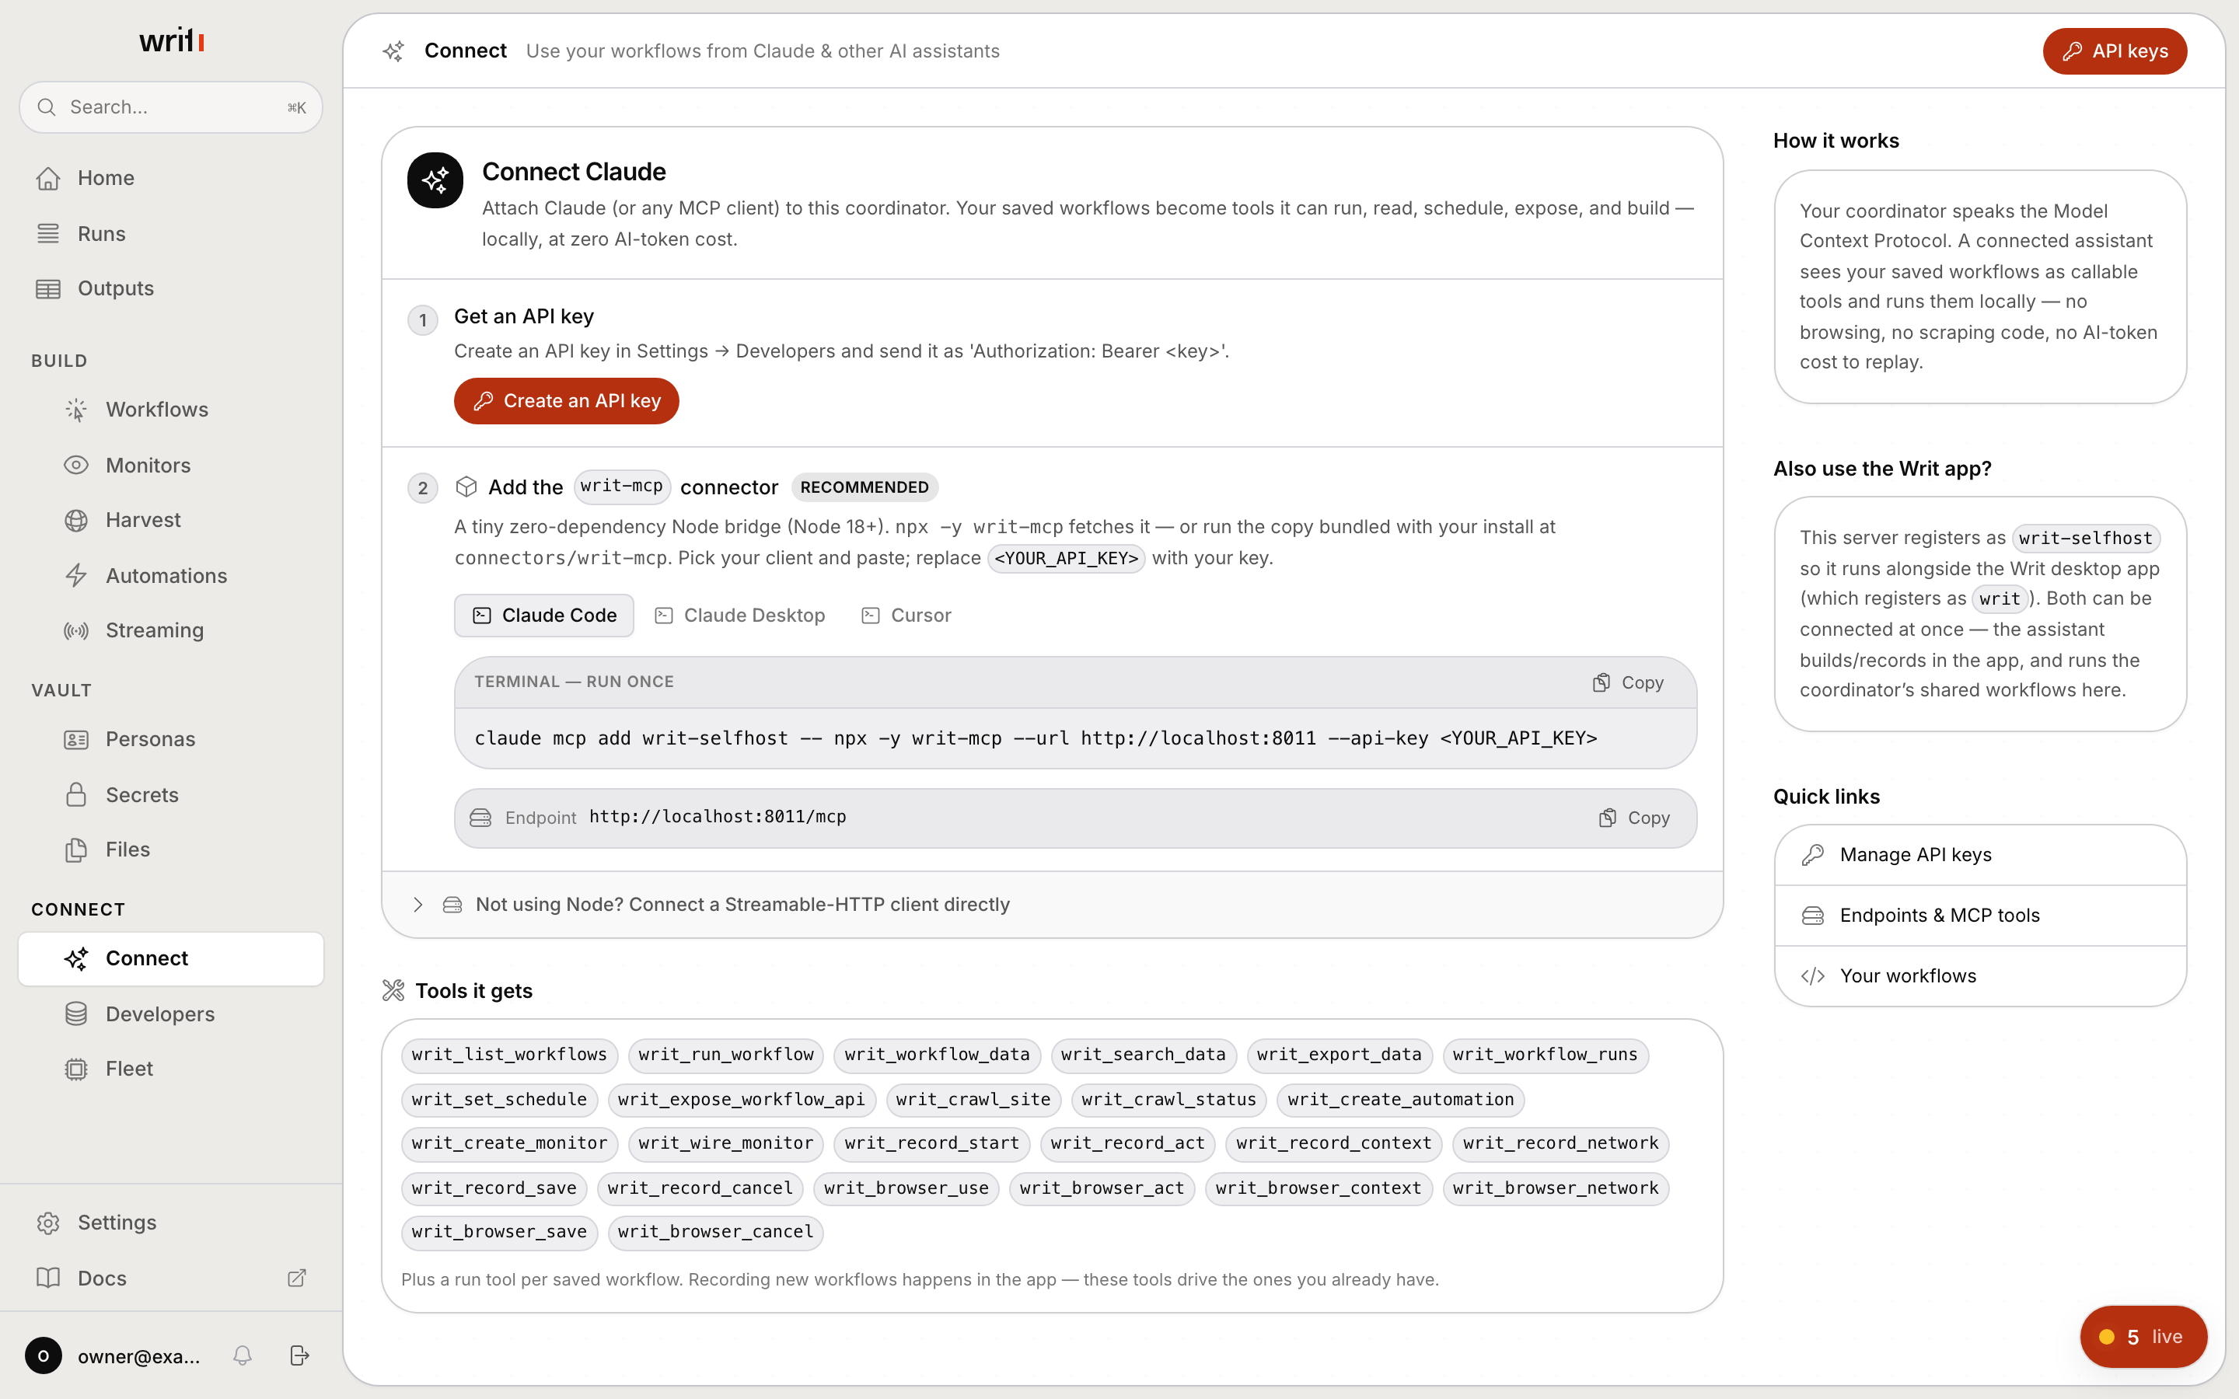2239x1399 pixels.
Task: Click the writ_export_data tool chip
Action: [1339, 1055]
